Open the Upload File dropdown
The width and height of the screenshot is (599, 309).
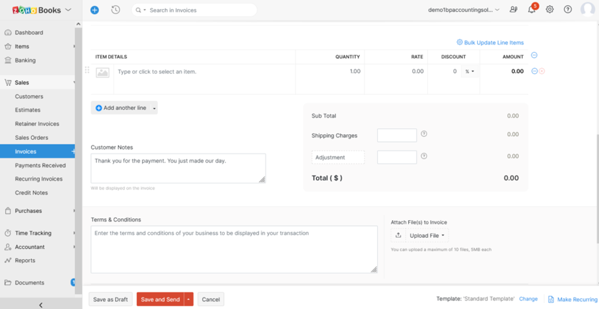pos(427,235)
